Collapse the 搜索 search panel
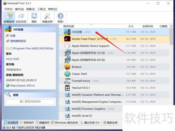The height and width of the screenshot is (131, 175). pyautogui.click(x=53, y=95)
